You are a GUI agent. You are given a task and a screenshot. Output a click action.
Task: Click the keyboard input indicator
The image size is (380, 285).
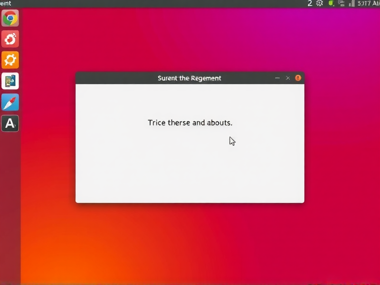pos(341,4)
